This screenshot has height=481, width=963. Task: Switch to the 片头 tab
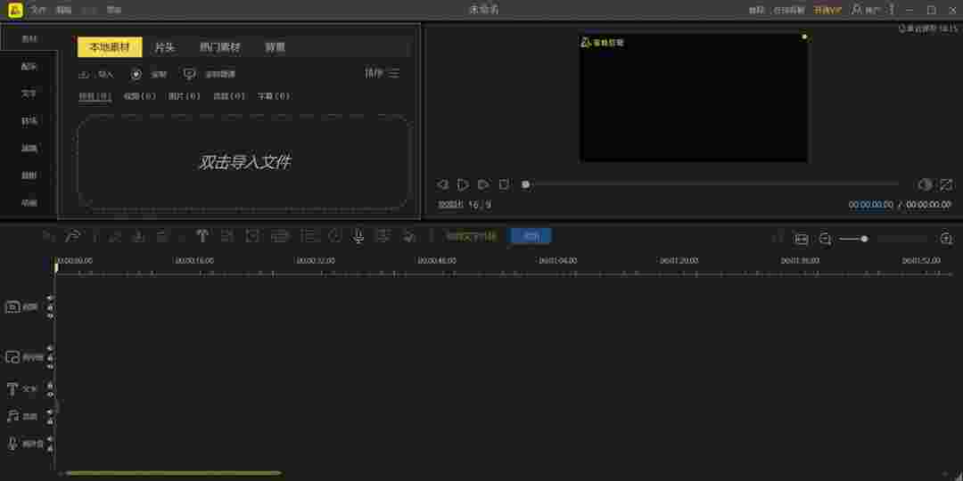(165, 47)
